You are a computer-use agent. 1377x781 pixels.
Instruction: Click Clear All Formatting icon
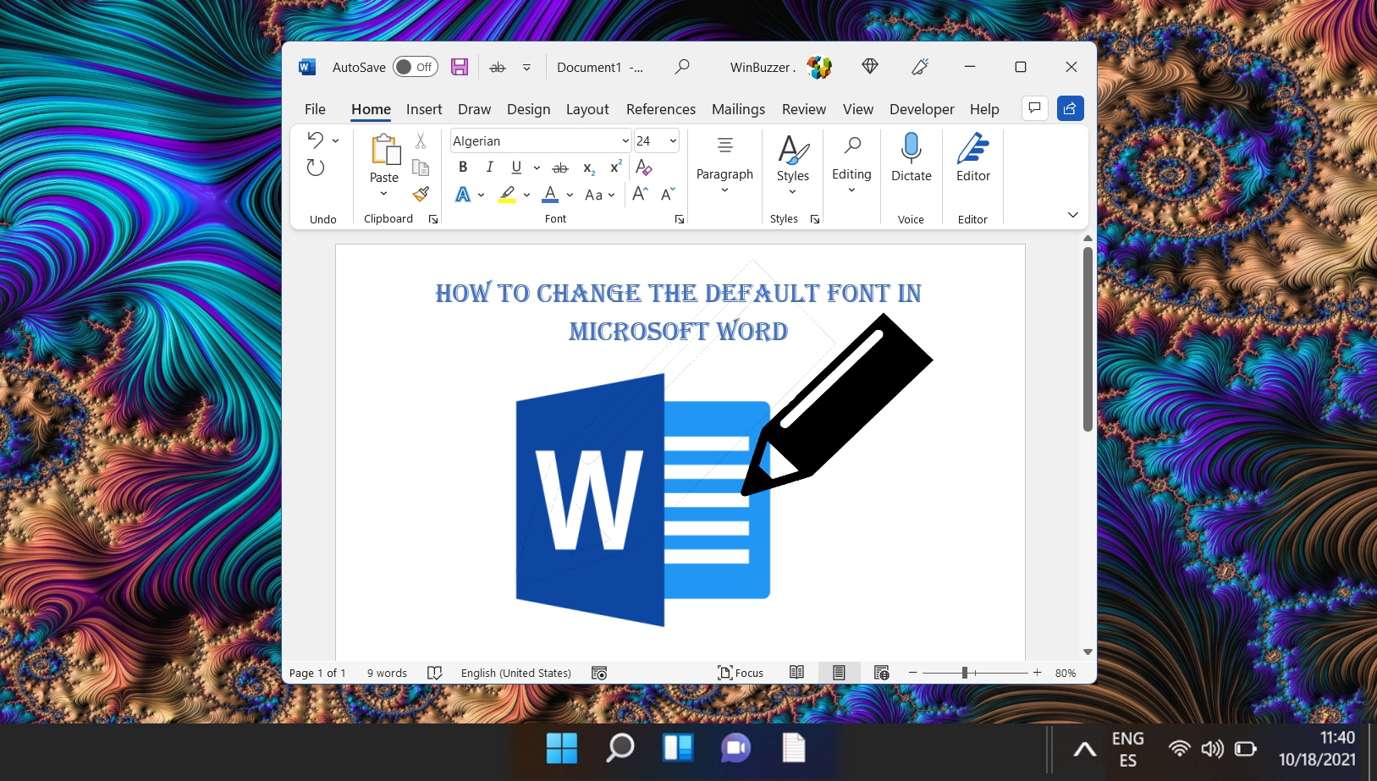[x=644, y=168]
